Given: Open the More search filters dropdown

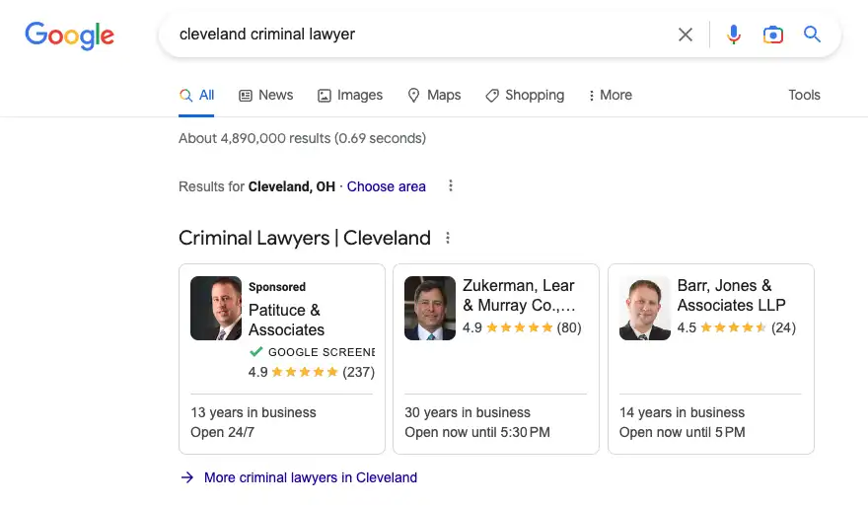Looking at the screenshot, I should tap(610, 96).
